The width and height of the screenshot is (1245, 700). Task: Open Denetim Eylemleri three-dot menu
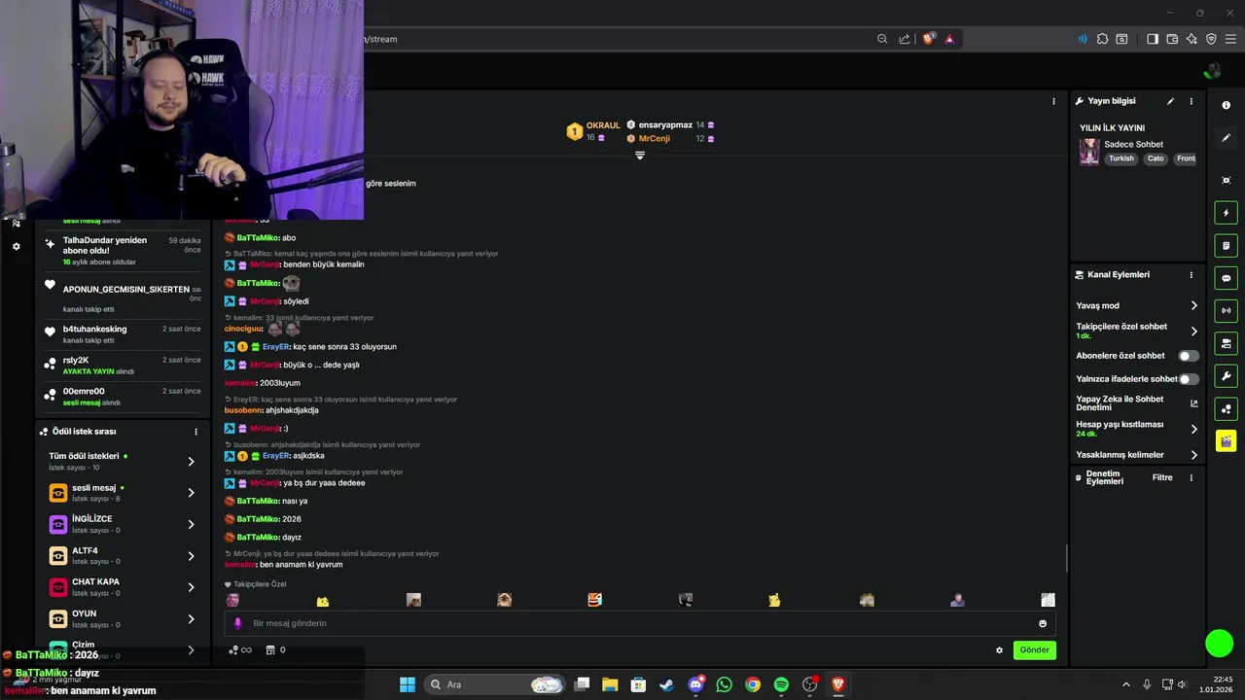(1192, 477)
